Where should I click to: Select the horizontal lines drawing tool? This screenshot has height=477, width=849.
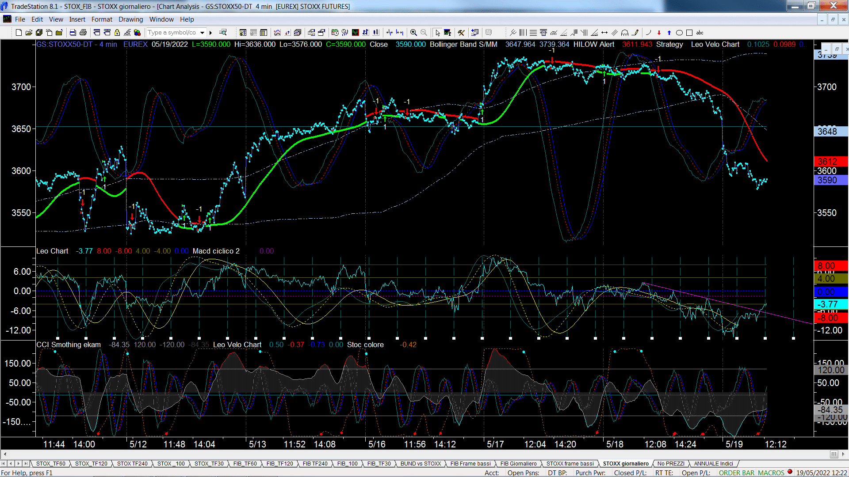coord(533,33)
